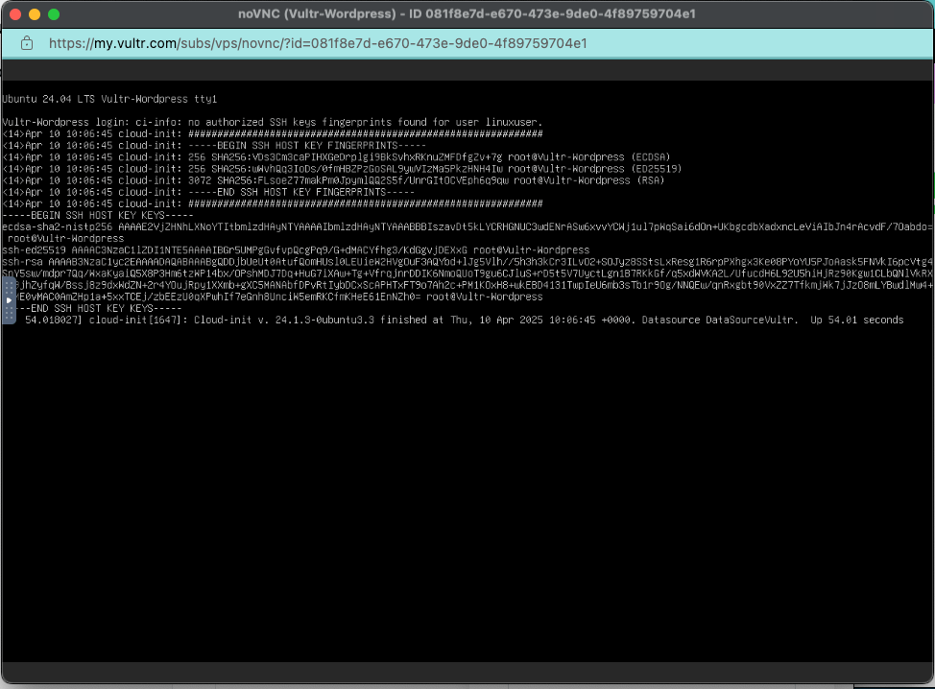Click the yellow minimize window button
The width and height of the screenshot is (935, 689).
pos(35,14)
